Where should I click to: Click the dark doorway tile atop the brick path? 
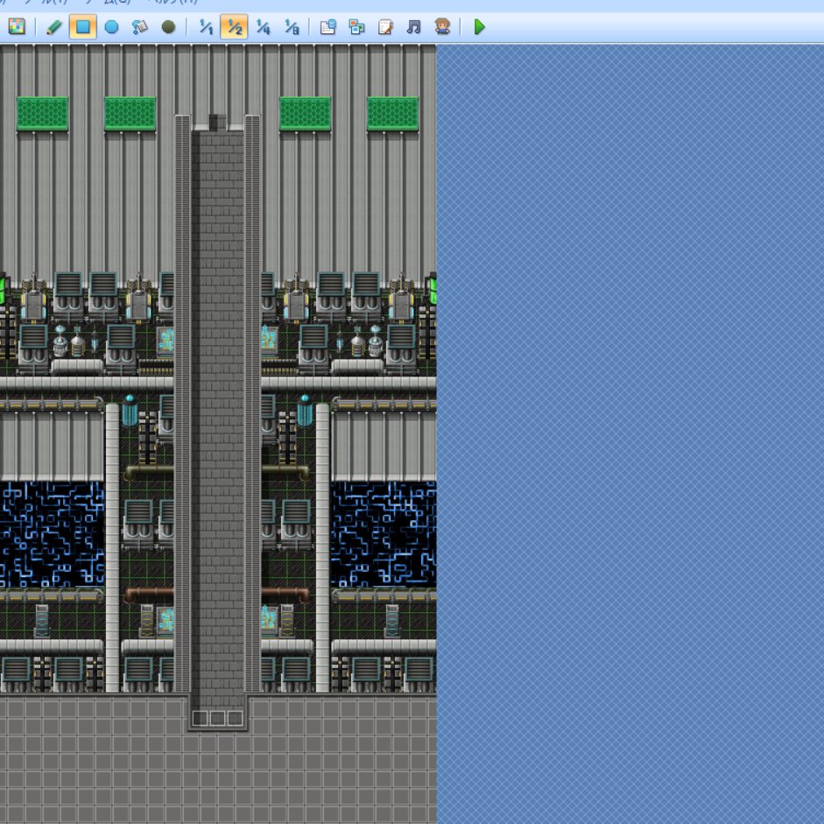(217, 122)
